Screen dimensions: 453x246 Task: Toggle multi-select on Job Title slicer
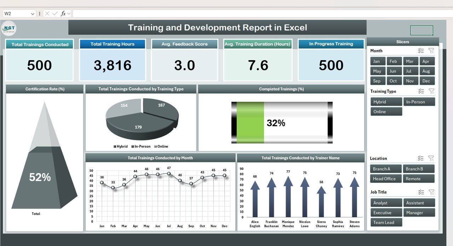click(421, 192)
